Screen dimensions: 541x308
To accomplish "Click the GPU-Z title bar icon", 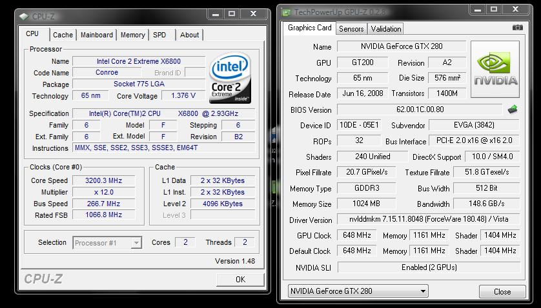I will pyautogui.click(x=287, y=13).
